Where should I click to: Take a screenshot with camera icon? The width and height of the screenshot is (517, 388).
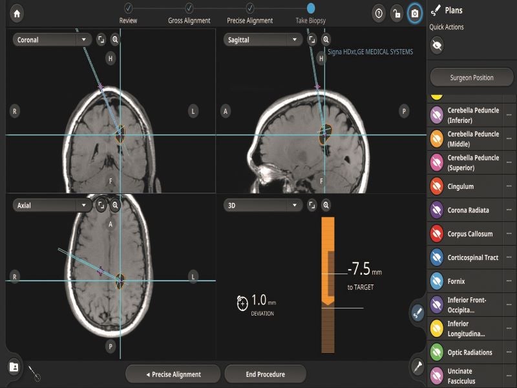415,13
